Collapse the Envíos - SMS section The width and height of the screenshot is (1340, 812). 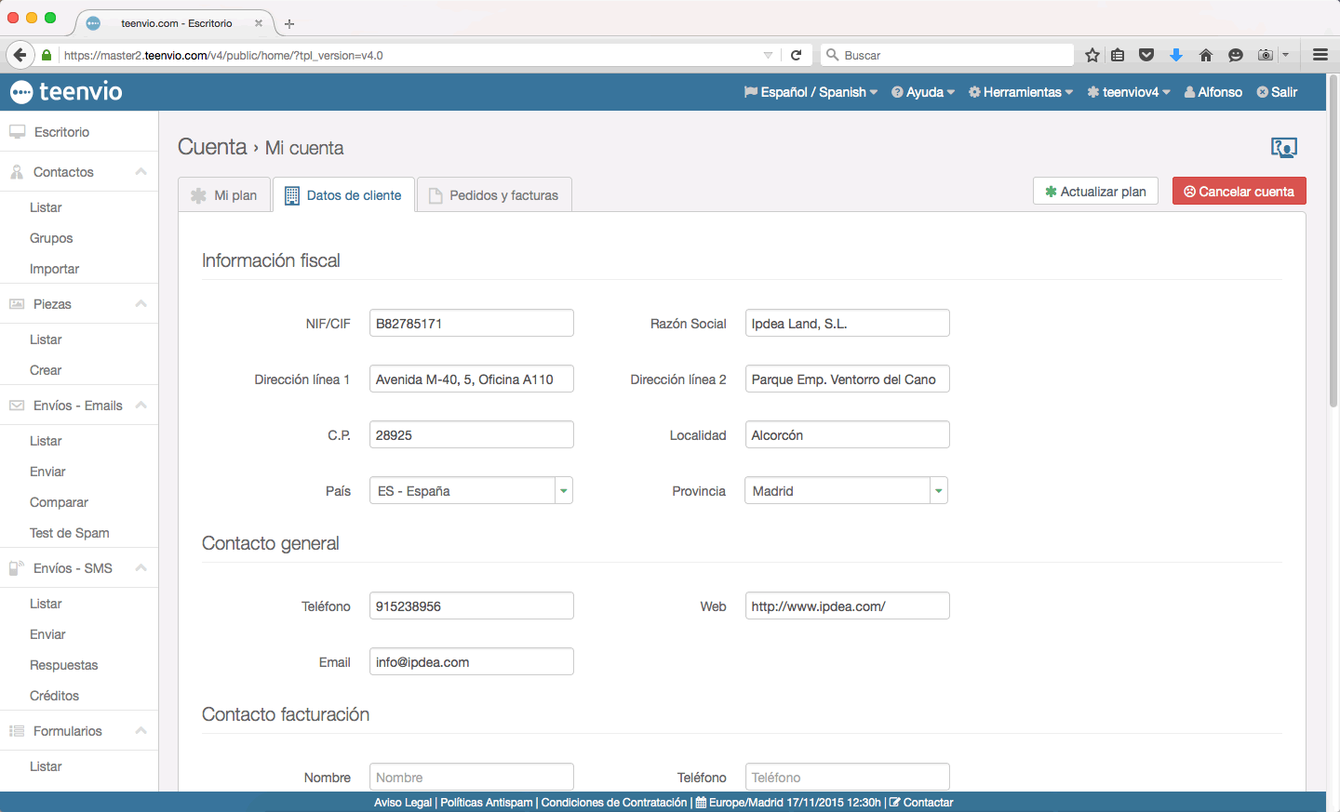click(x=141, y=568)
